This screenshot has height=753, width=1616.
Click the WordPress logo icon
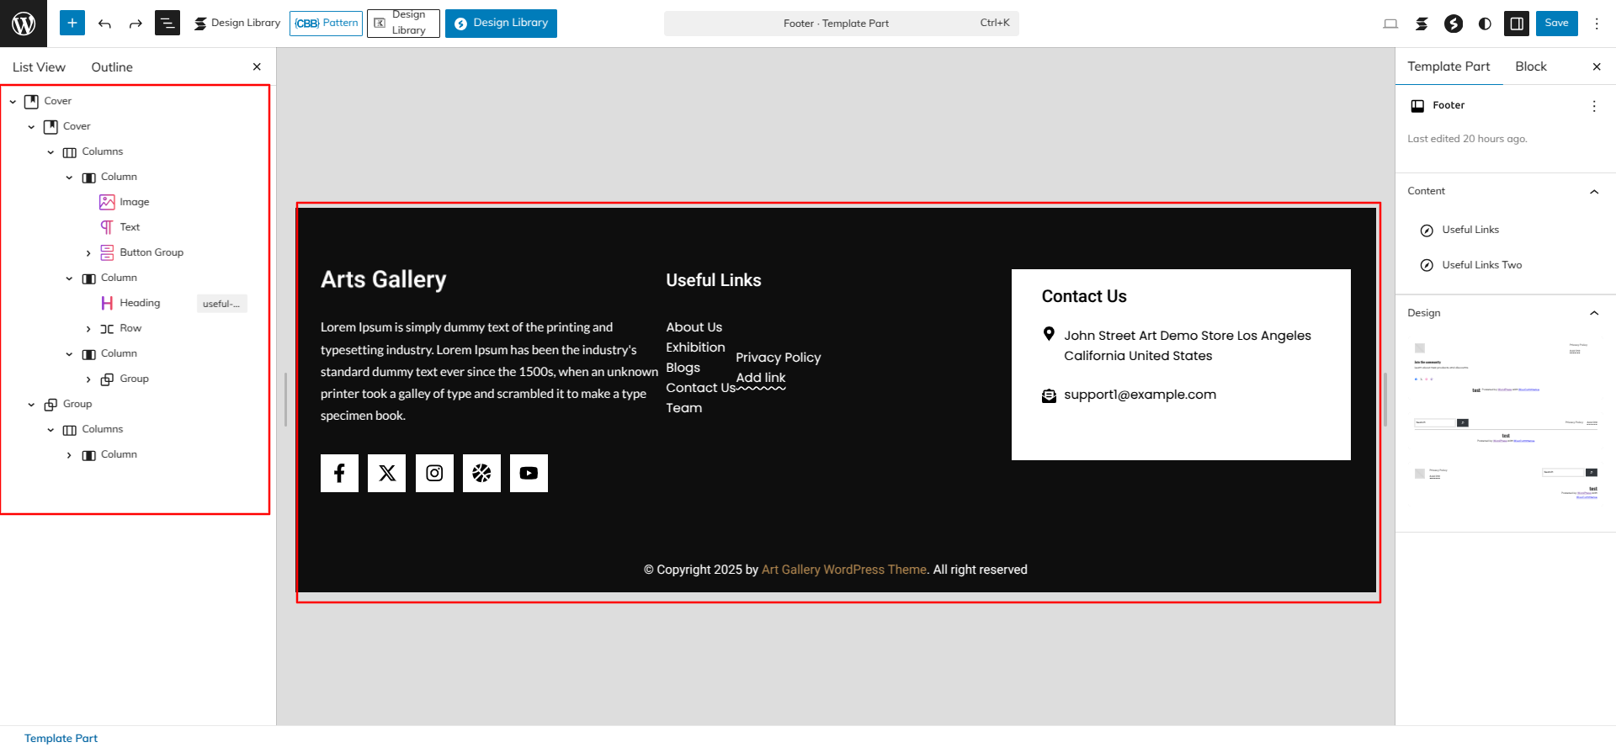click(x=24, y=24)
